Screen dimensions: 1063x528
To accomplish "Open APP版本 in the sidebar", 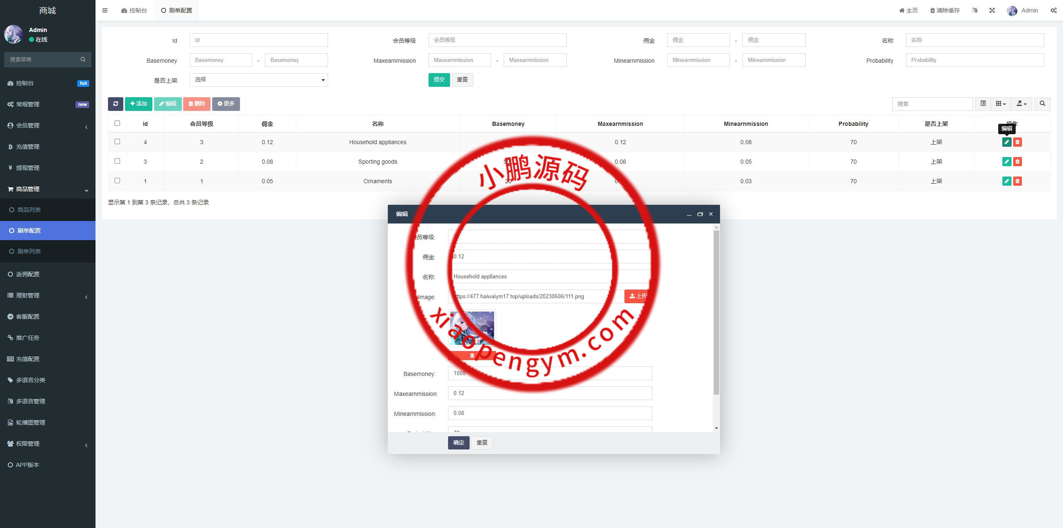I will [48, 465].
